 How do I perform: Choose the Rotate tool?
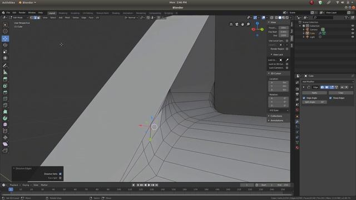[x=5, y=45]
